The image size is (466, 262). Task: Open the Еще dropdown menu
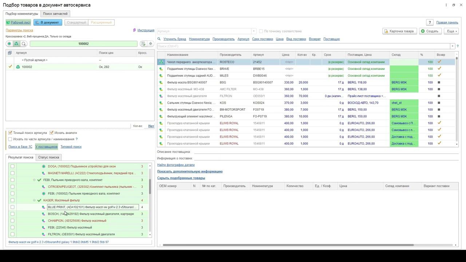452,31
